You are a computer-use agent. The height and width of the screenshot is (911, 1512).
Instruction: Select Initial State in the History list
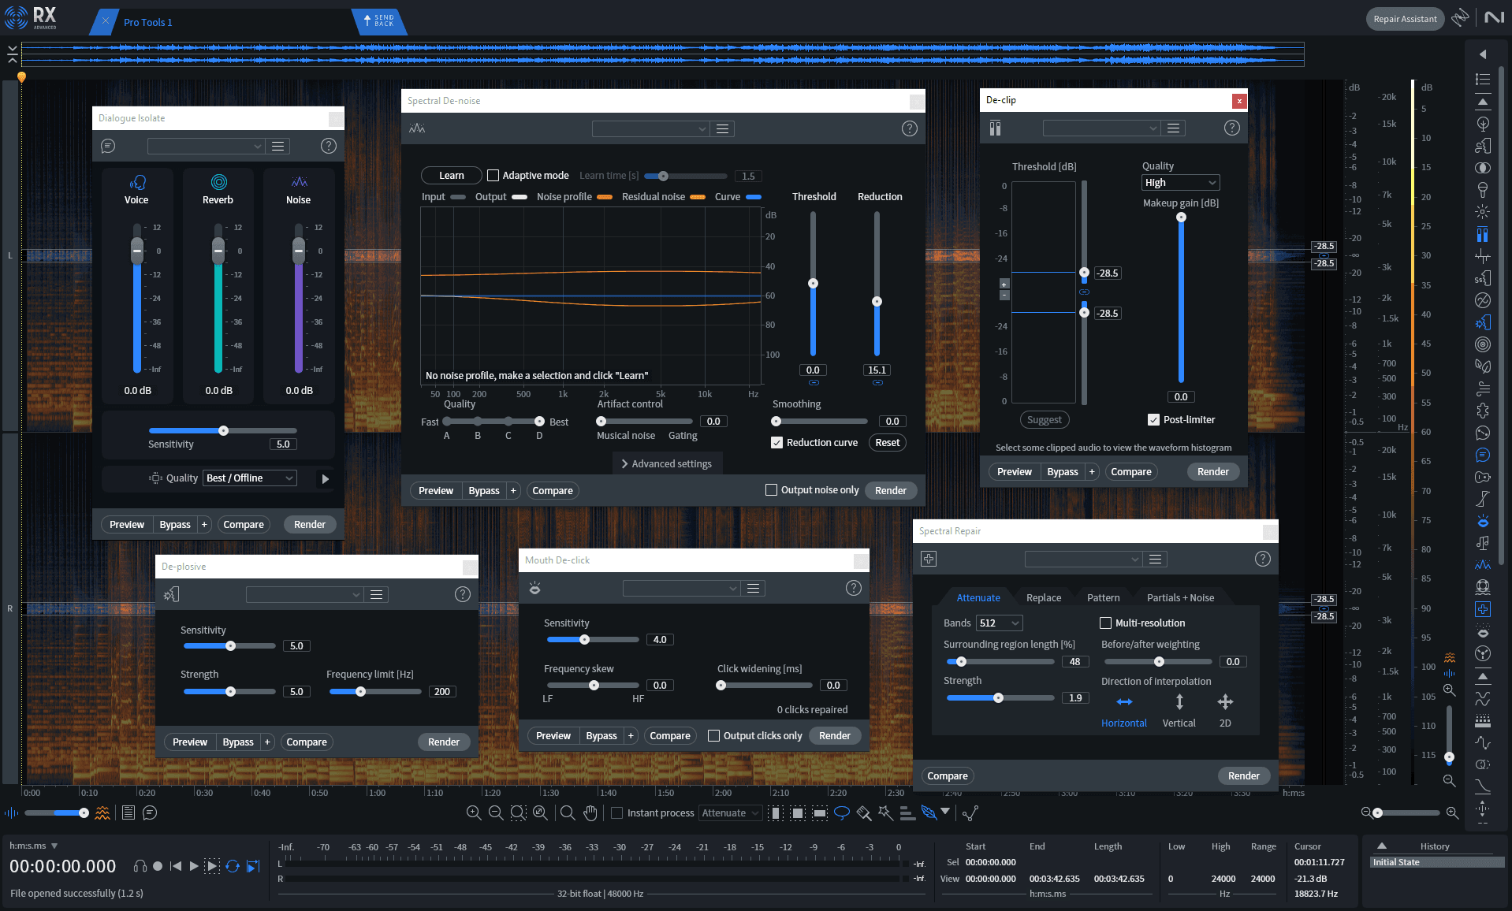click(1437, 862)
